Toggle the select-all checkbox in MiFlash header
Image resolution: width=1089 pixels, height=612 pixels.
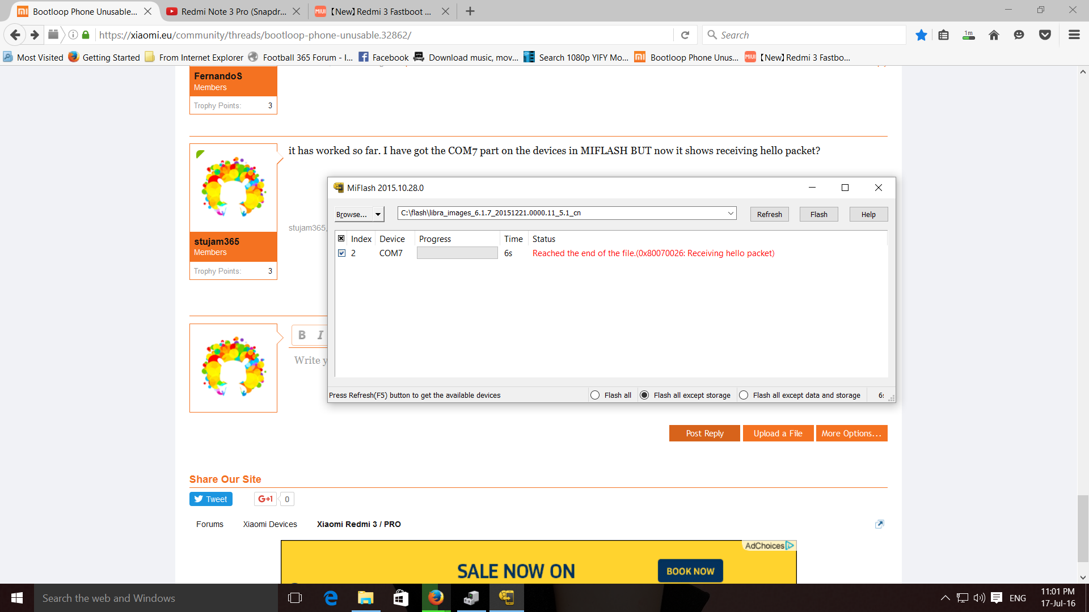(x=341, y=239)
